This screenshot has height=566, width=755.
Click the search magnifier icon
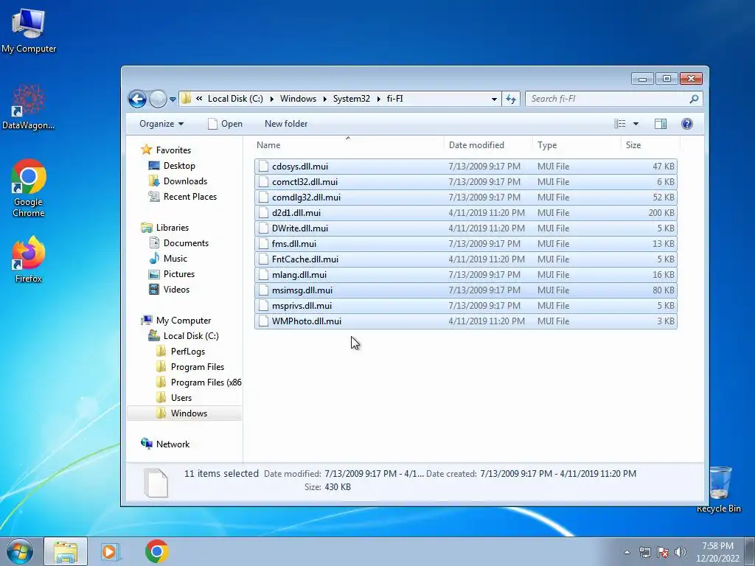point(694,99)
